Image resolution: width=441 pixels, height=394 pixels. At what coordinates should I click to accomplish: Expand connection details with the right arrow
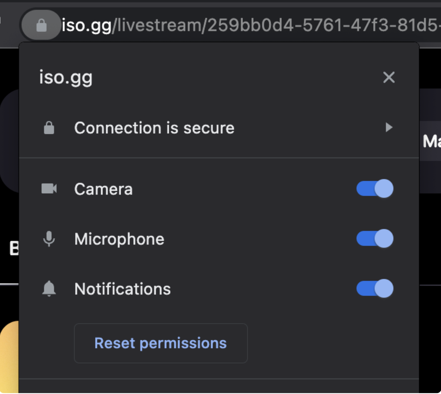389,128
